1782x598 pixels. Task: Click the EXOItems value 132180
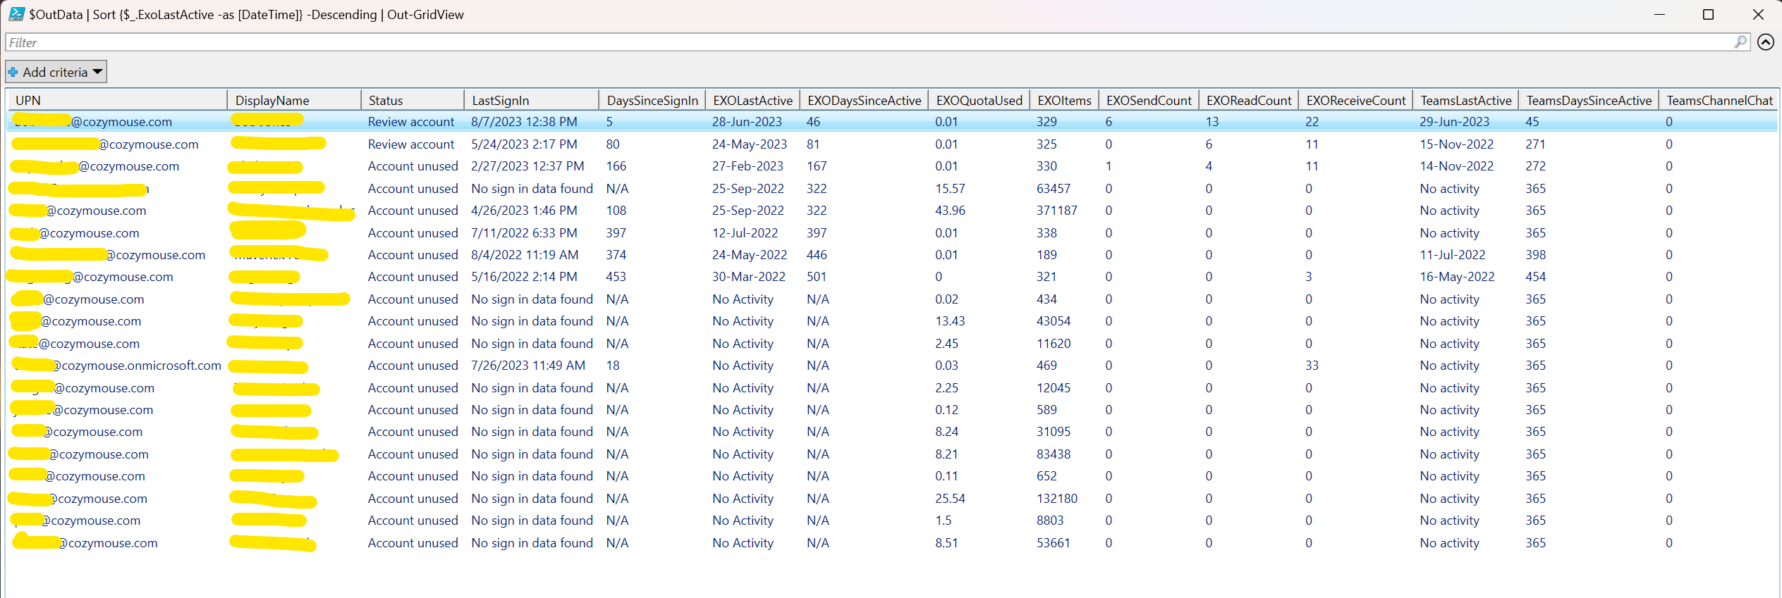point(1056,499)
